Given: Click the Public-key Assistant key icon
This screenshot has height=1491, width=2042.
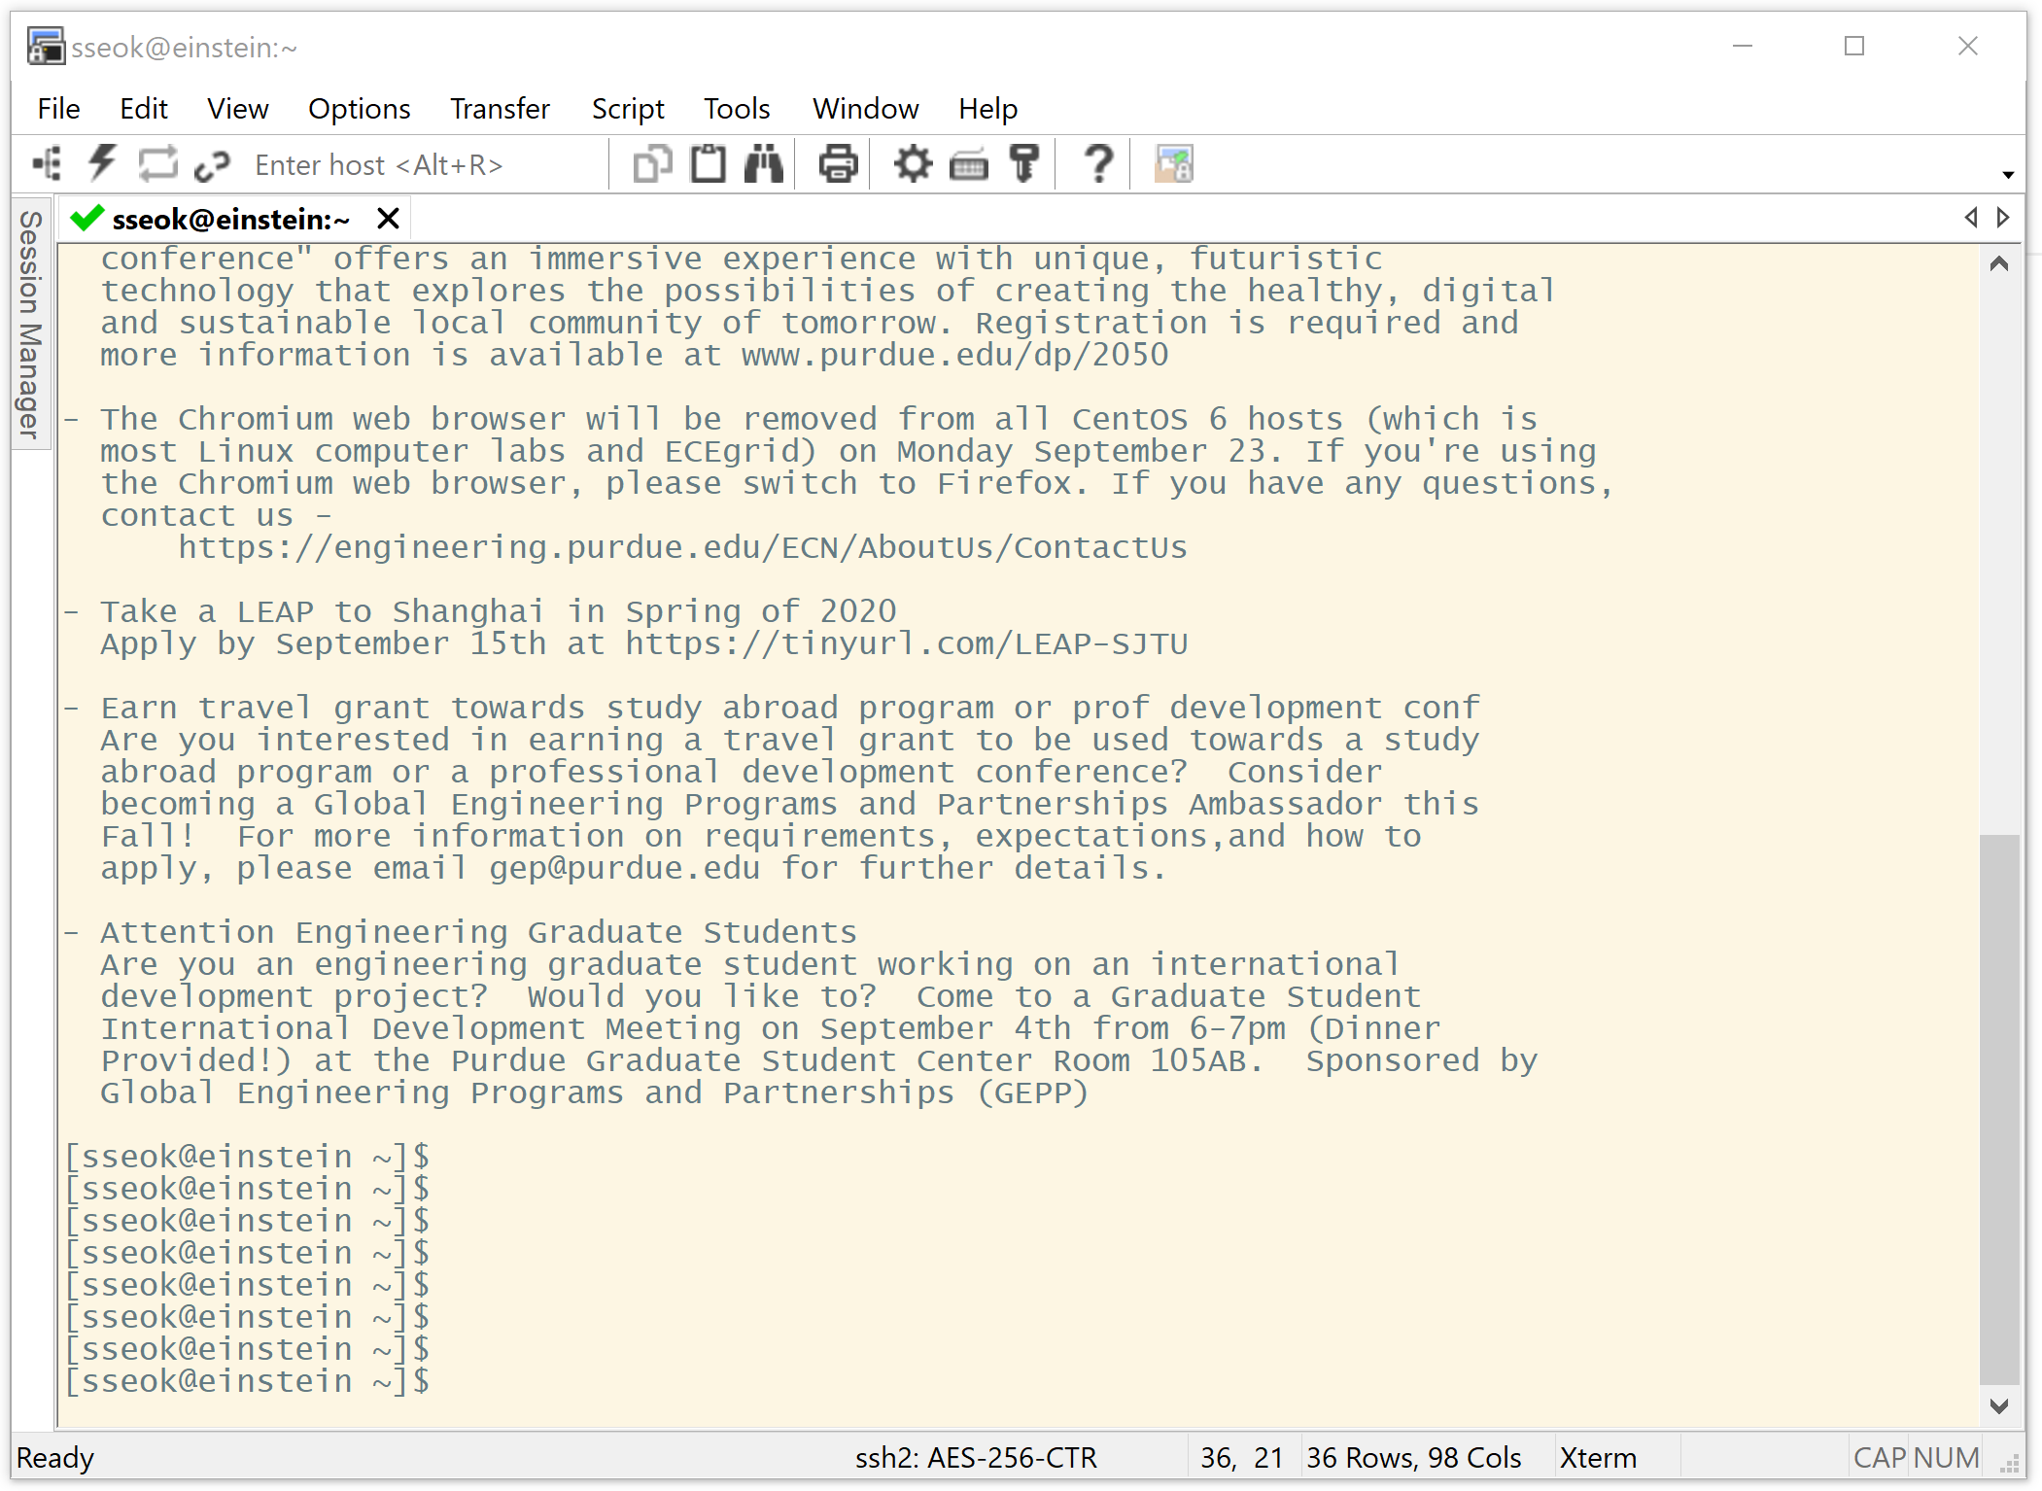Looking at the screenshot, I should tap(1023, 164).
